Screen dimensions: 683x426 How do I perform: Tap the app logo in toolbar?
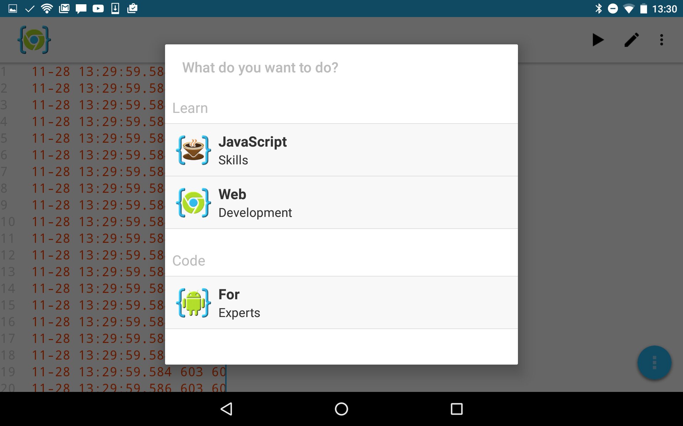coord(34,40)
